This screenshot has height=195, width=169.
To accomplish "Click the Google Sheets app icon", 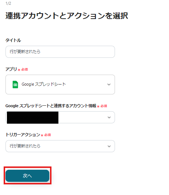I will [x=15, y=85].
